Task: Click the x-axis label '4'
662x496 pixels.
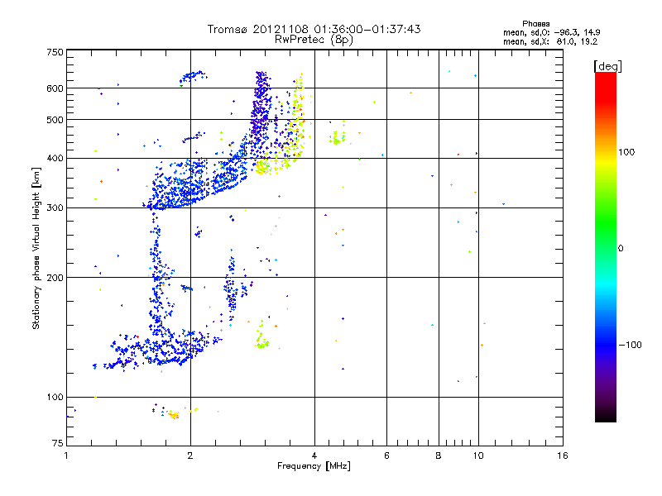Action: pos(314,455)
